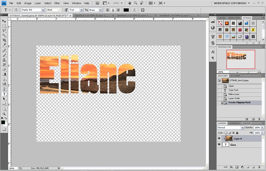
Task: Switch to the Channels tab
Action: coord(234,123)
